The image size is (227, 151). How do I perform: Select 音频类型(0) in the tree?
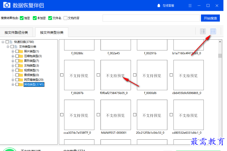[x=31, y=75]
